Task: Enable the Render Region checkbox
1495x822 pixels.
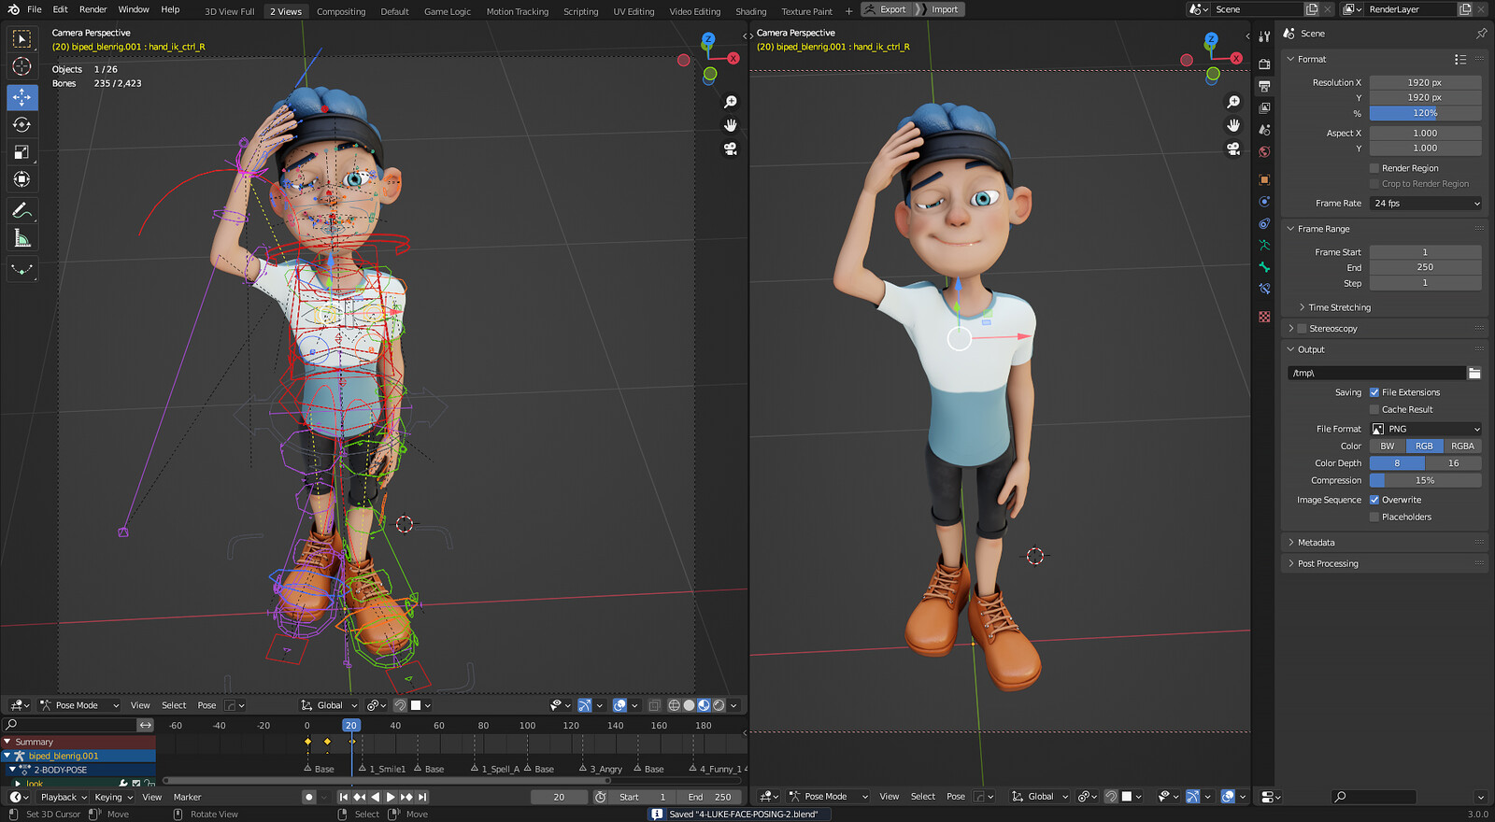Action: pyautogui.click(x=1374, y=168)
